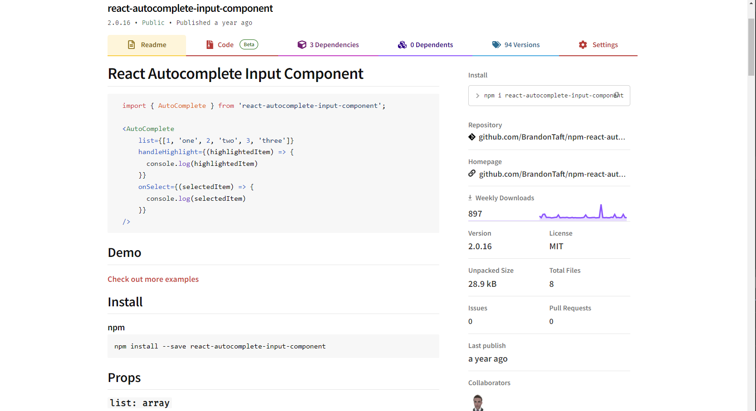This screenshot has height=411, width=756.
Task: Click the Dependents cubes icon
Action: click(x=402, y=44)
